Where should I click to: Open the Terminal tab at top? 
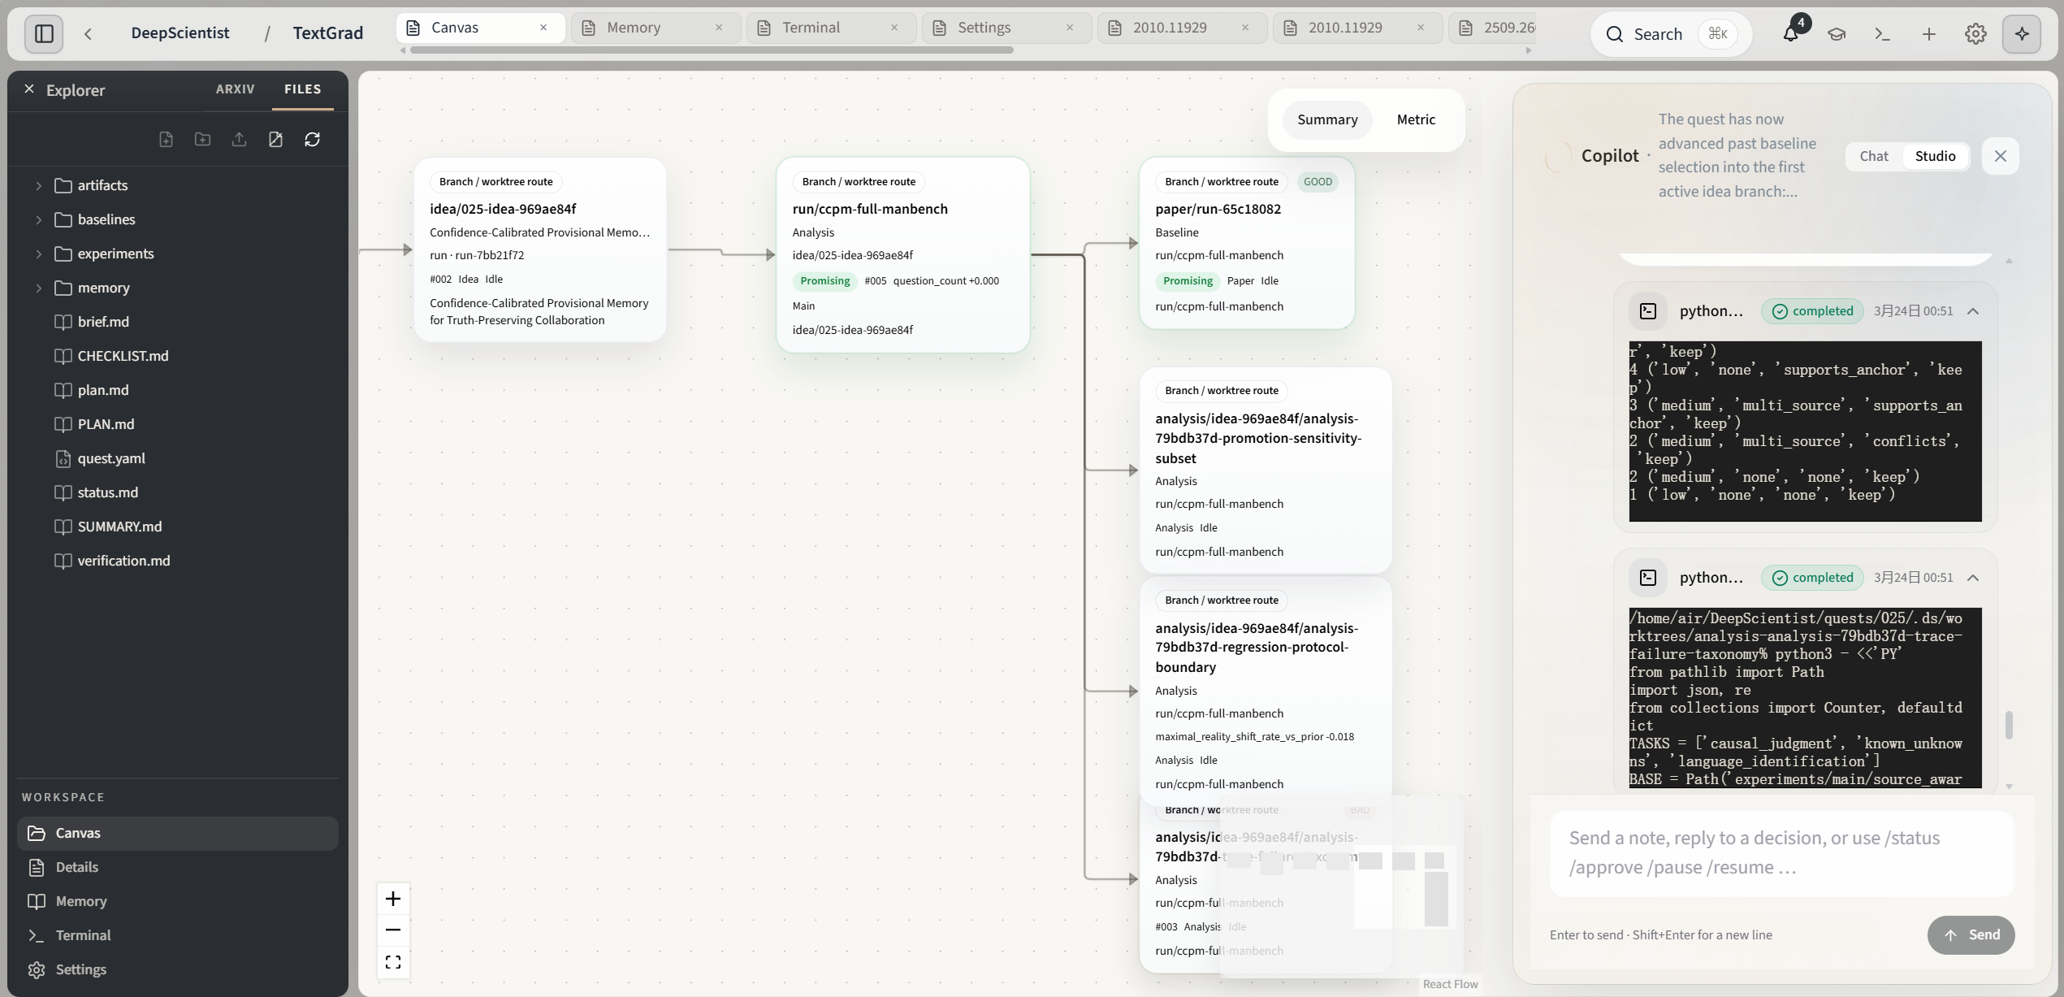pyautogui.click(x=810, y=28)
